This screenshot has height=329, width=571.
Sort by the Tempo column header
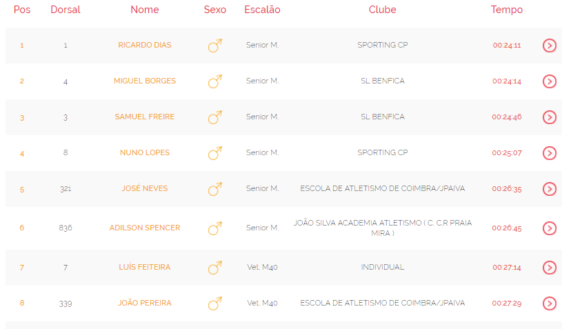507,10
